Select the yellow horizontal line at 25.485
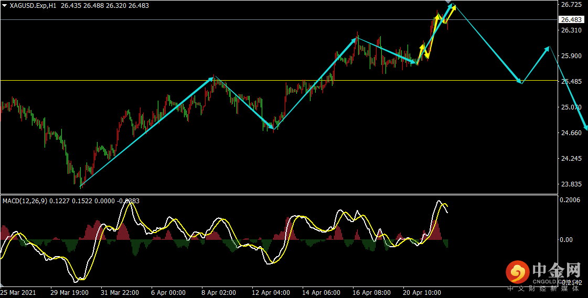588x298 pixels. tap(279, 81)
